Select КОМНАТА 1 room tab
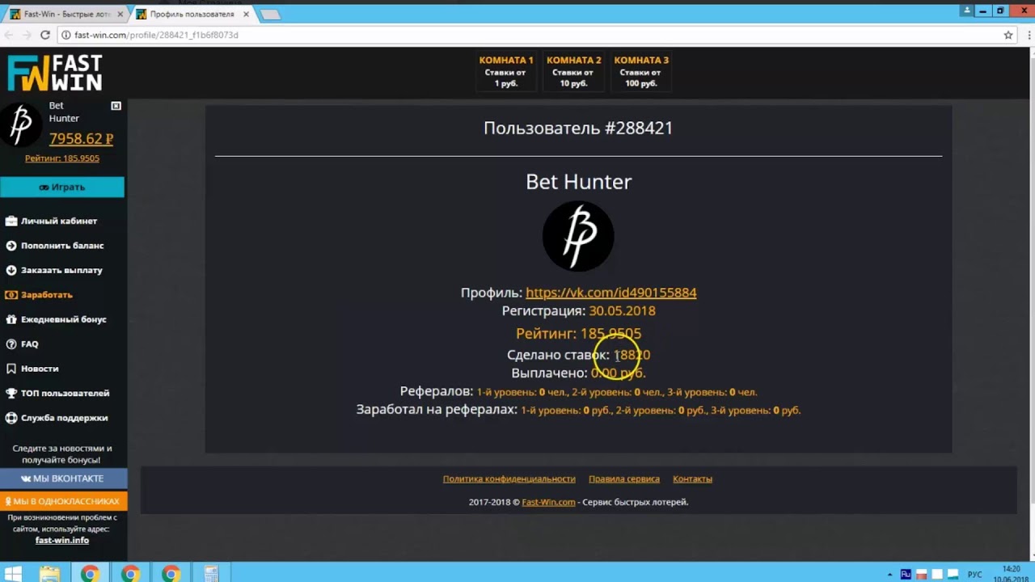The image size is (1035, 582). point(506,71)
